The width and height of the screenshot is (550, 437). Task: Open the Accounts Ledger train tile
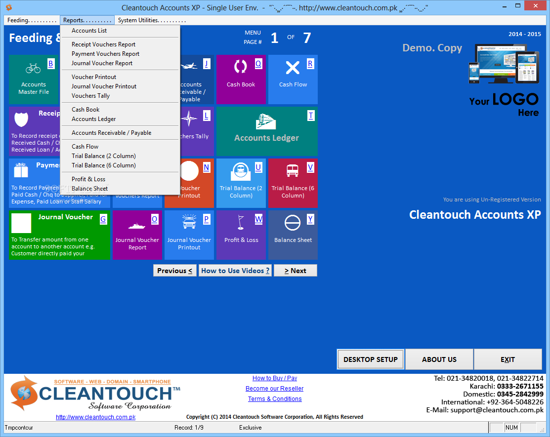(x=267, y=131)
